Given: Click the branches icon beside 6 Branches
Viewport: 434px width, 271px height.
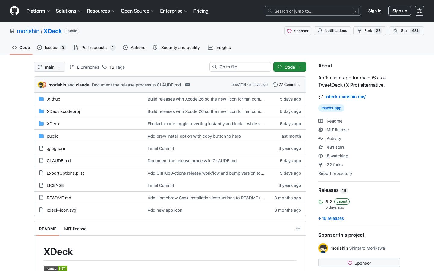Looking at the screenshot, I should [72, 67].
